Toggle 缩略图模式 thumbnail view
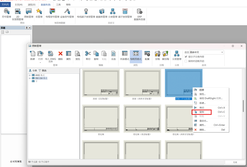This screenshot has width=247, height=167. click(x=136, y=55)
